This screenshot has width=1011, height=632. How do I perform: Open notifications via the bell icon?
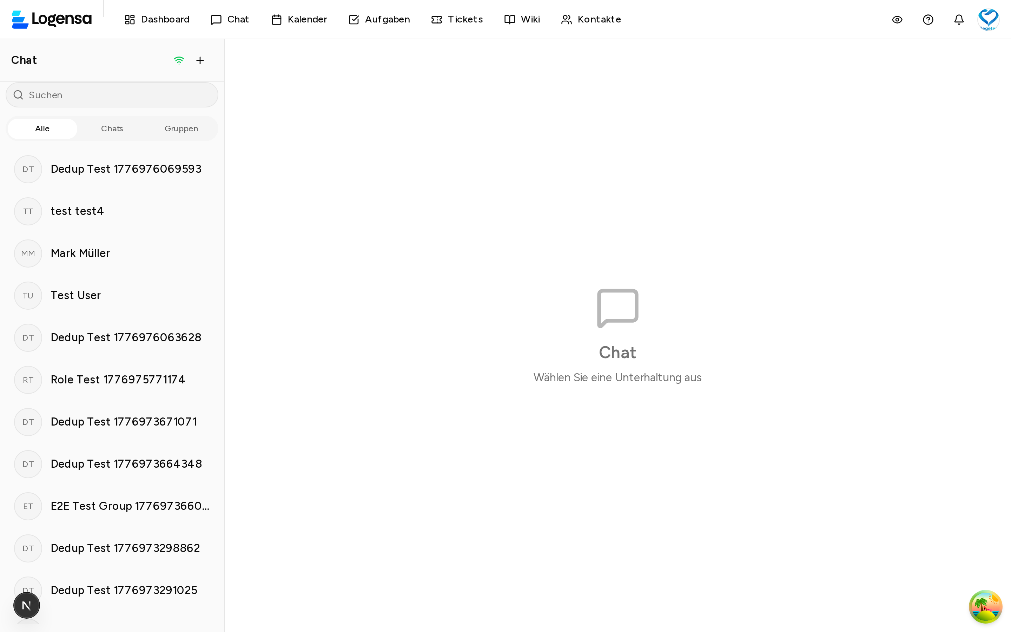point(958,19)
